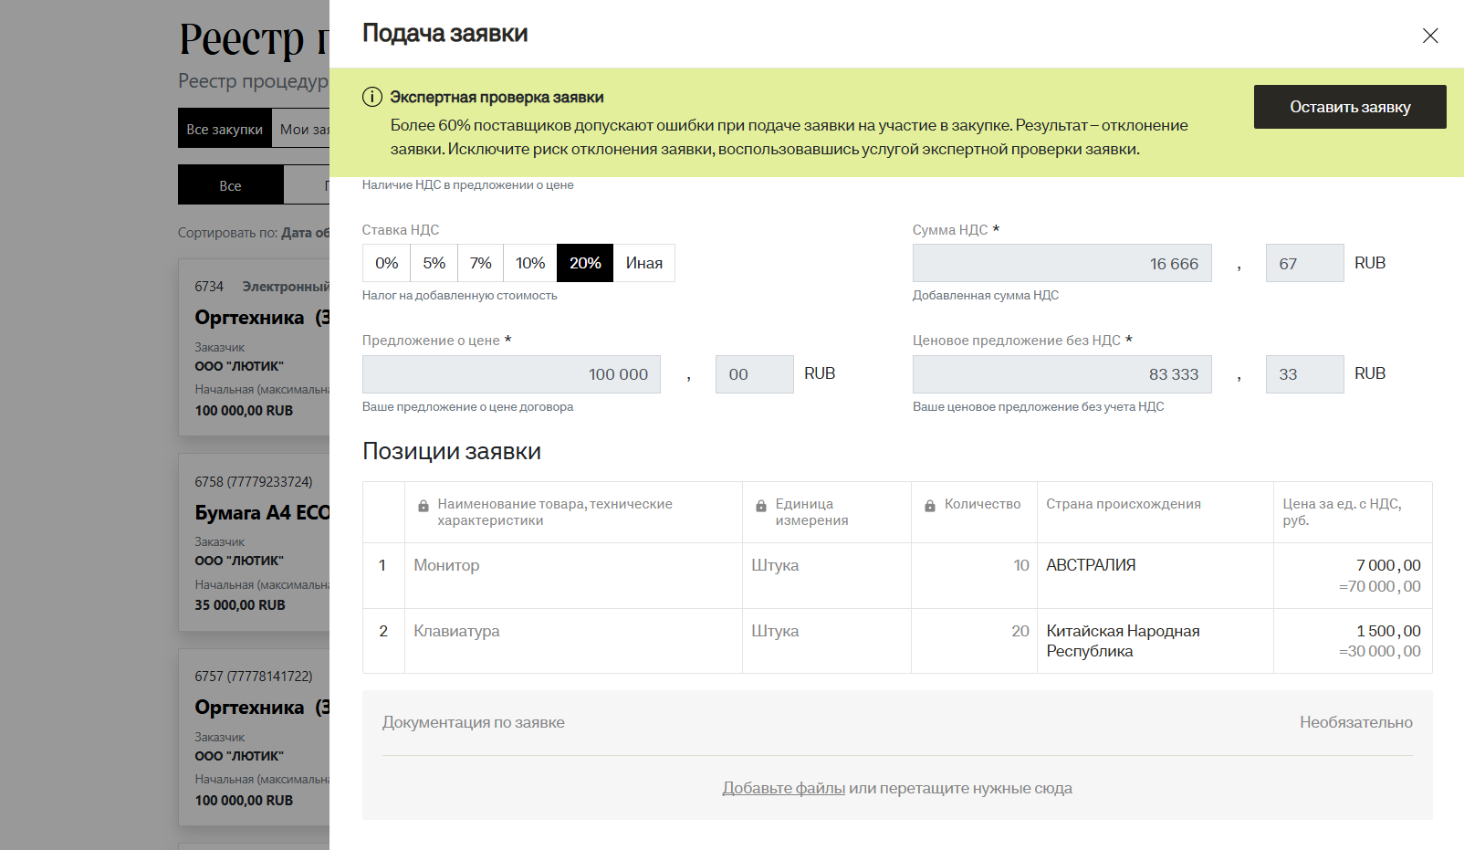Switch to the Все filter tab
This screenshot has height=850, width=1464.
[230, 185]
